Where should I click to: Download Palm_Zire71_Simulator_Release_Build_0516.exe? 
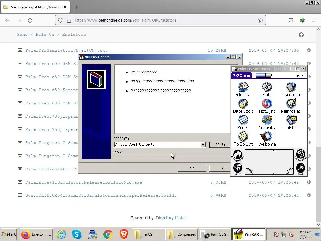point(83,182)
